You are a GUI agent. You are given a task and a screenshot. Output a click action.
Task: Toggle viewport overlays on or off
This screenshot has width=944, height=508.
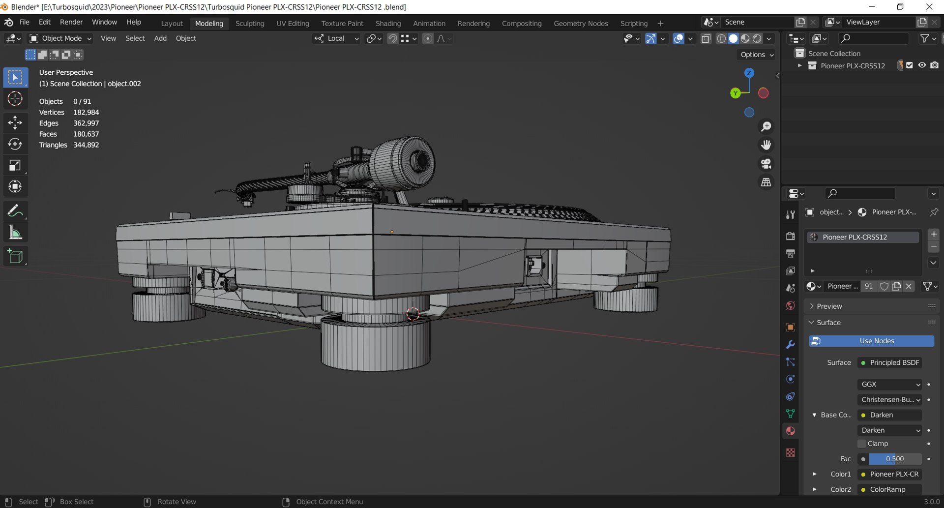(678, 38)
